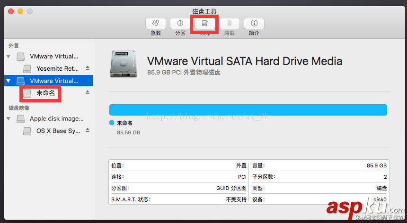The height and width of the screenshot is (223, 407).
Task: Select the Yosemite Ret... volume
Action: [x=57, y=69]
